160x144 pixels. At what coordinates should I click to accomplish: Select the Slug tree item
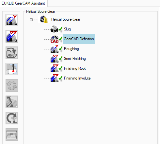pos(67,29)
